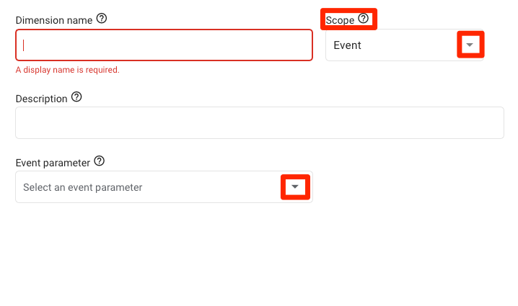
Task: Click the "Description" label text
Action: pyautogui.click(x=41, y=99)
